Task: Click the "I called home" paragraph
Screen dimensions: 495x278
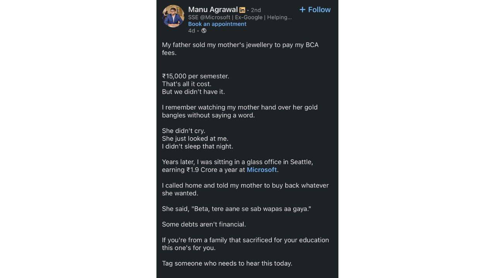Action: click(245, 189)
